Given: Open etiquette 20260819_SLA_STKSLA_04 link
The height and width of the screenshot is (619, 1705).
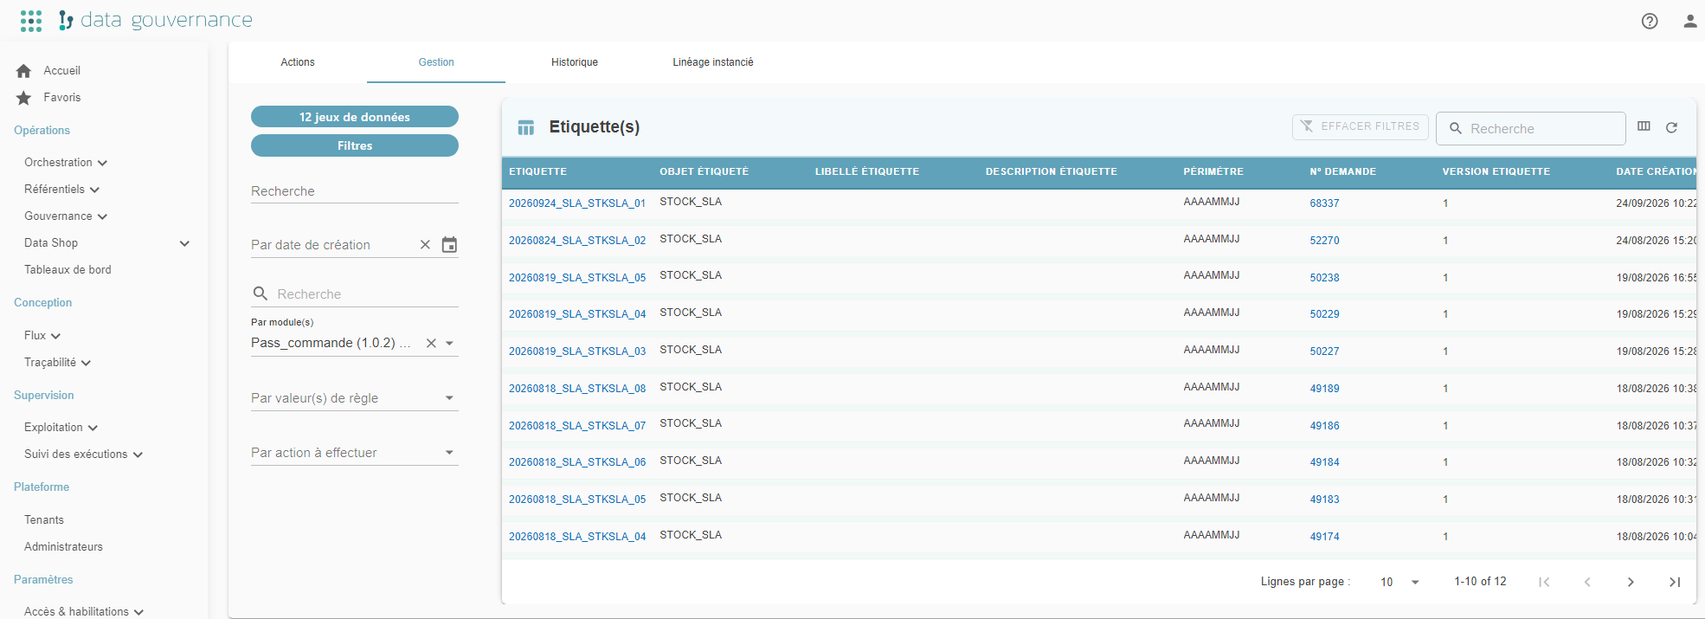Looking at the screenshot, I should click(577, 314).
